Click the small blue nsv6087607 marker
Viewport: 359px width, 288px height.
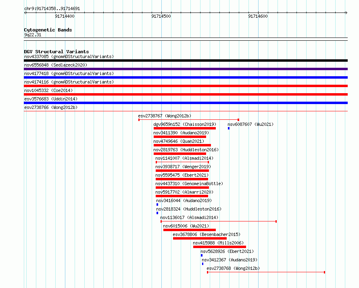229,128
